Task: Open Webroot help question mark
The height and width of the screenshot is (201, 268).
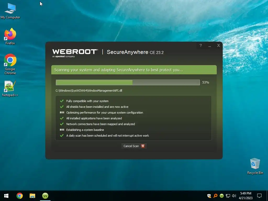Action: (x=201, y=46)
